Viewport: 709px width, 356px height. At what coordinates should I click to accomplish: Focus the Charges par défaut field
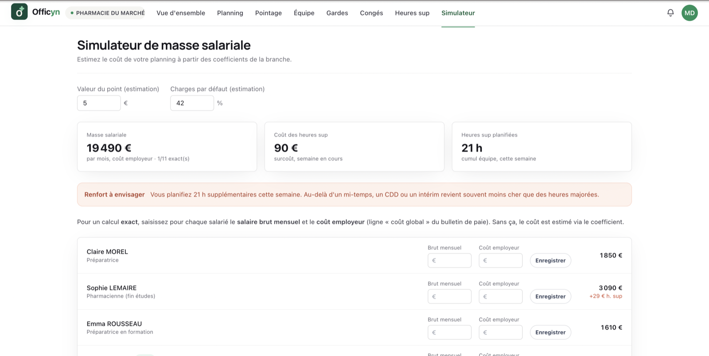(x=192, y=103)
